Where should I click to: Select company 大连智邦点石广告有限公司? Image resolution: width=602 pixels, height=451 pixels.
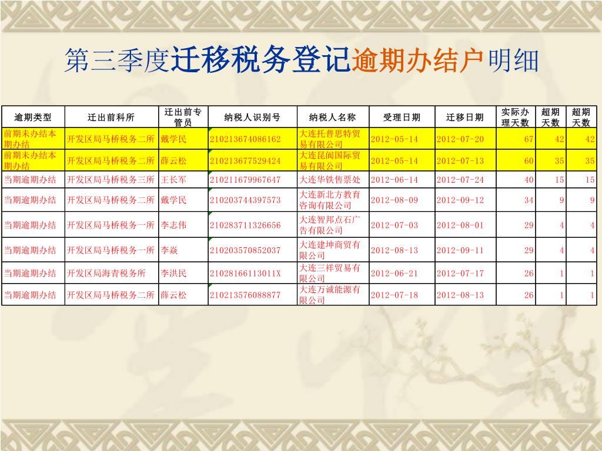330,225
